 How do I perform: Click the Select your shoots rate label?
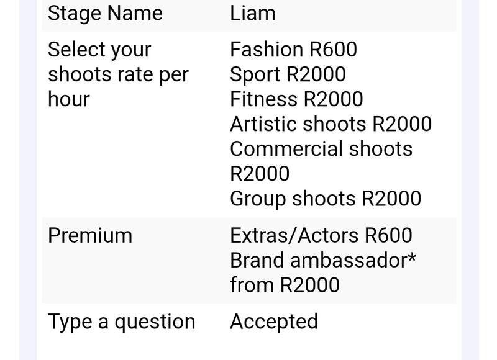pos(118,74)
